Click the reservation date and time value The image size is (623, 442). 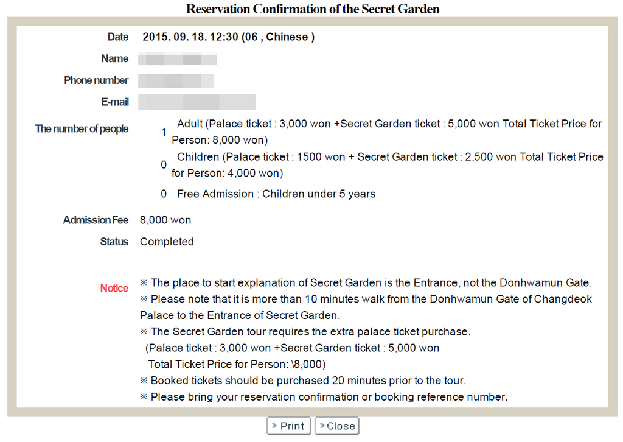(228, 37)
